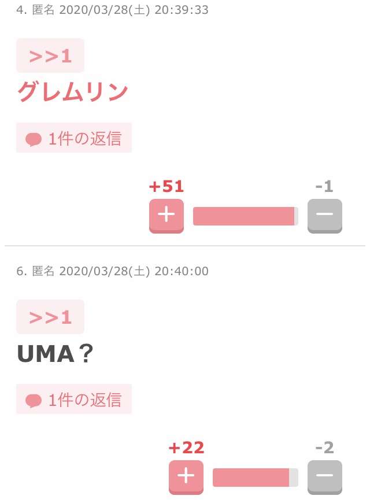The image size is (370, 503).
Task: Select the +51 upvote count
Action: point(166,186)
